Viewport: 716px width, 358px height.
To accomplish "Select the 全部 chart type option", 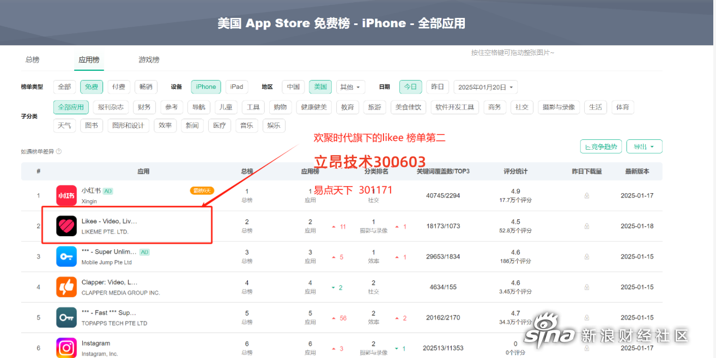I will pos(64,87).
